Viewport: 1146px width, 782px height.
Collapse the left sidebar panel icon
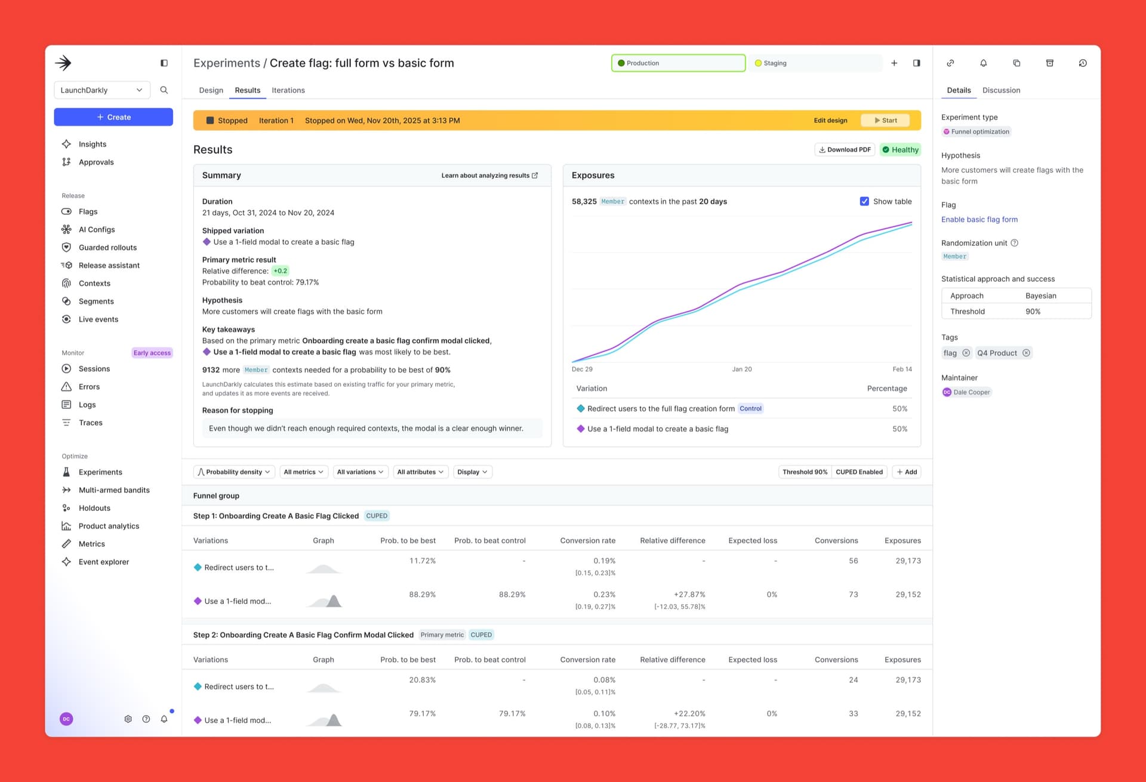[164, 63]
